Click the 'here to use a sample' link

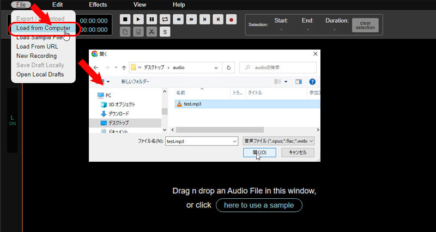click(259, 205)
